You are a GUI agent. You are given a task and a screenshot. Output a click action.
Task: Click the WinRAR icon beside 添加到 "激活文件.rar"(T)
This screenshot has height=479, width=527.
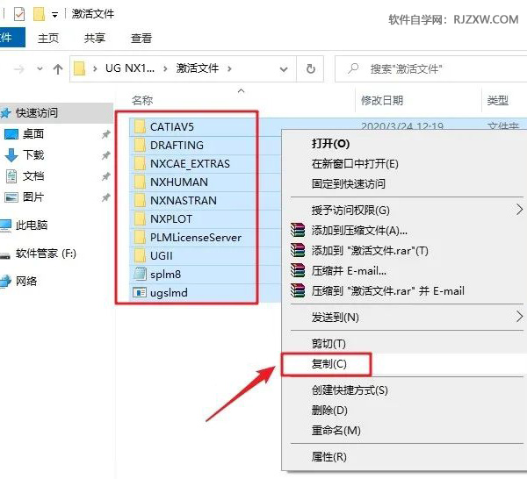[x=298, y=250]
